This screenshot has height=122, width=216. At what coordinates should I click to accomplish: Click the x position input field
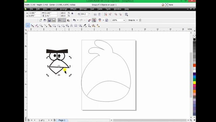[35, 13]
